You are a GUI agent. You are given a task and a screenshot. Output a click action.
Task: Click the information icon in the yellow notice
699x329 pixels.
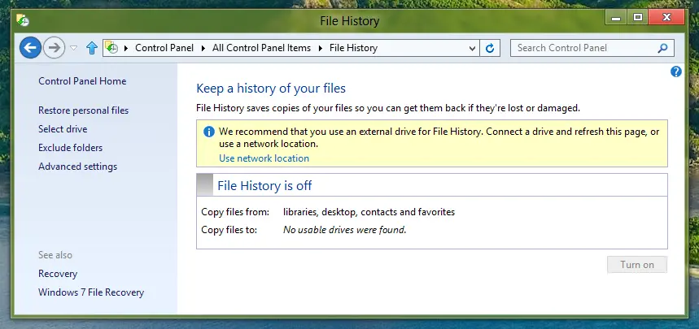208,132
